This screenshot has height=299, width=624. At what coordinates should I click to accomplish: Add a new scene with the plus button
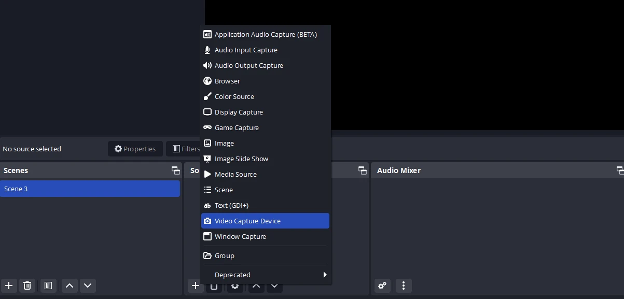pyautogui.click(x=9, y=286)
